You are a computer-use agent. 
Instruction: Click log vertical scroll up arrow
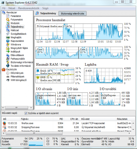click(x=133, y=123)
